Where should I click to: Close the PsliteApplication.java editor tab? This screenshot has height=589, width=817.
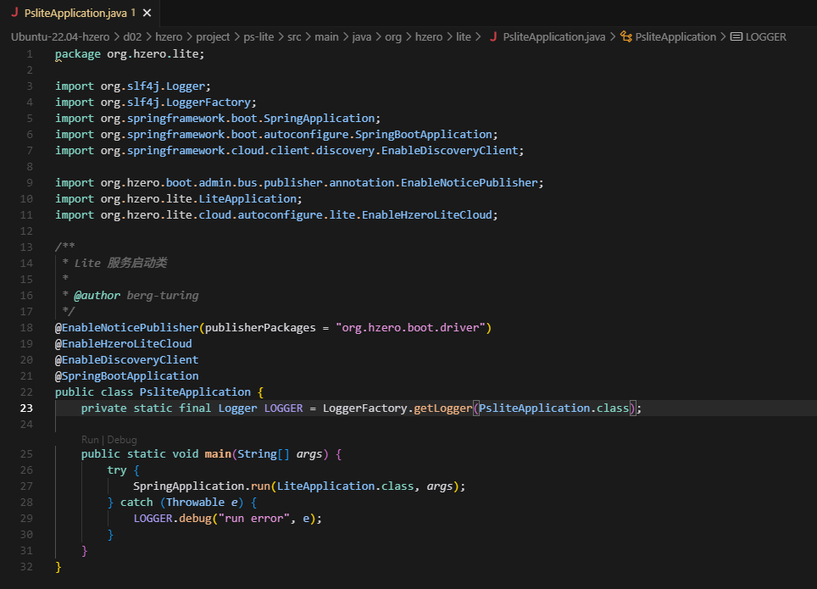pos(147,14)
